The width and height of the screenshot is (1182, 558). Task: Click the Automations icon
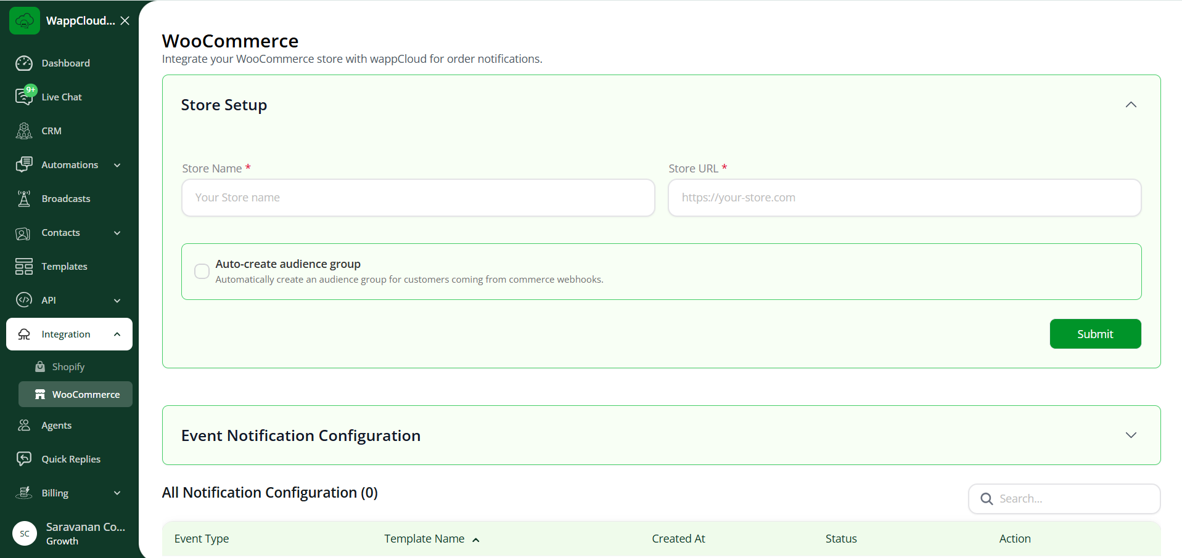click(24, 164)
